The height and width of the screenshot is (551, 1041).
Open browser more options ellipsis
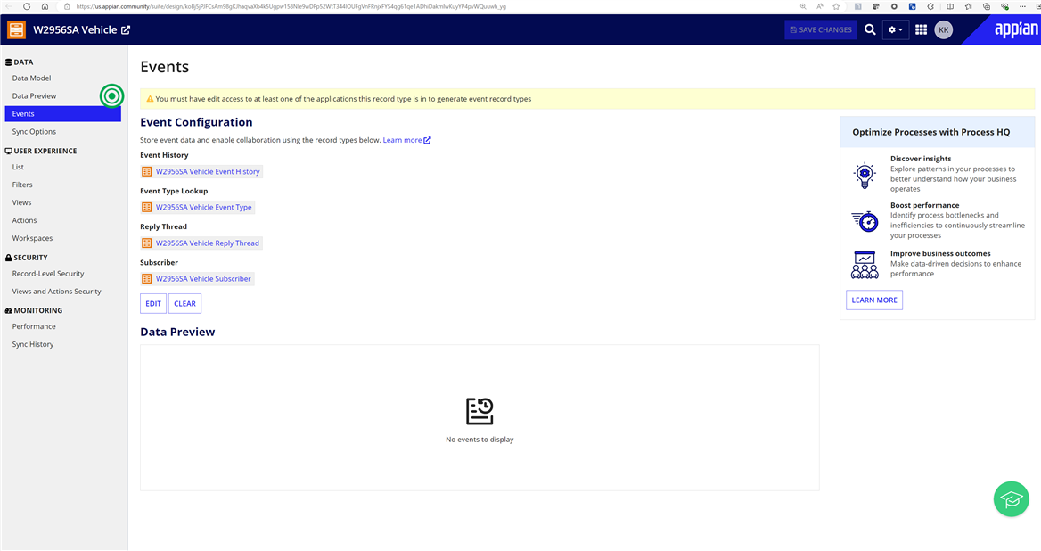tap(1022, 6)
